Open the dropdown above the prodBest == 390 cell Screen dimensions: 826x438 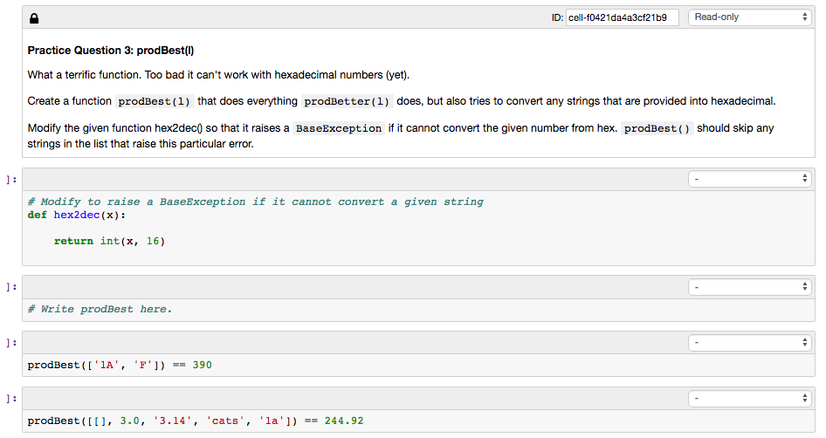(750, 343)
